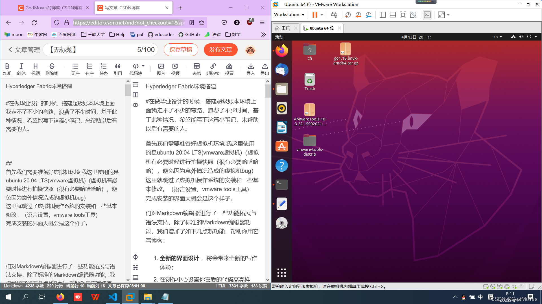Apply strikethrough formatting to text
Screen dimensions: 542x304
point(52,68)
